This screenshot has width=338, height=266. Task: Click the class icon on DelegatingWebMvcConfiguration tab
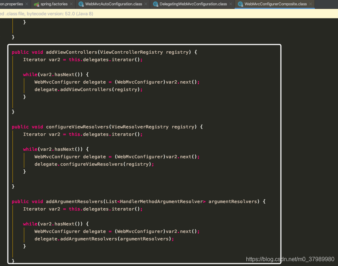pos(155,4)
